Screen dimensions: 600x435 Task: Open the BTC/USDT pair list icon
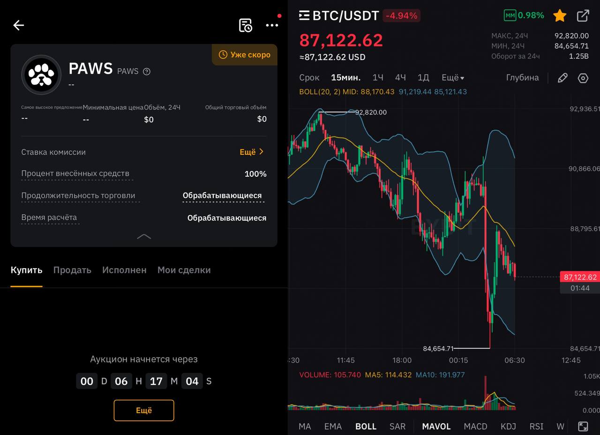point(304,15)
